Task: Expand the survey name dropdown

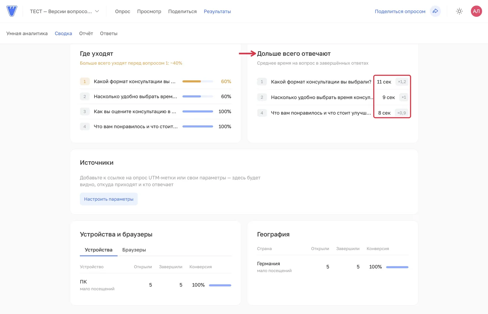Action: (65, 11)
